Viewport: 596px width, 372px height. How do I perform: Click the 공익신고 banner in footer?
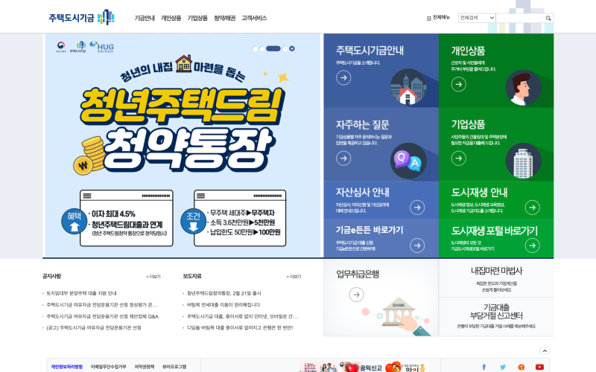click(x=361, y=367)
